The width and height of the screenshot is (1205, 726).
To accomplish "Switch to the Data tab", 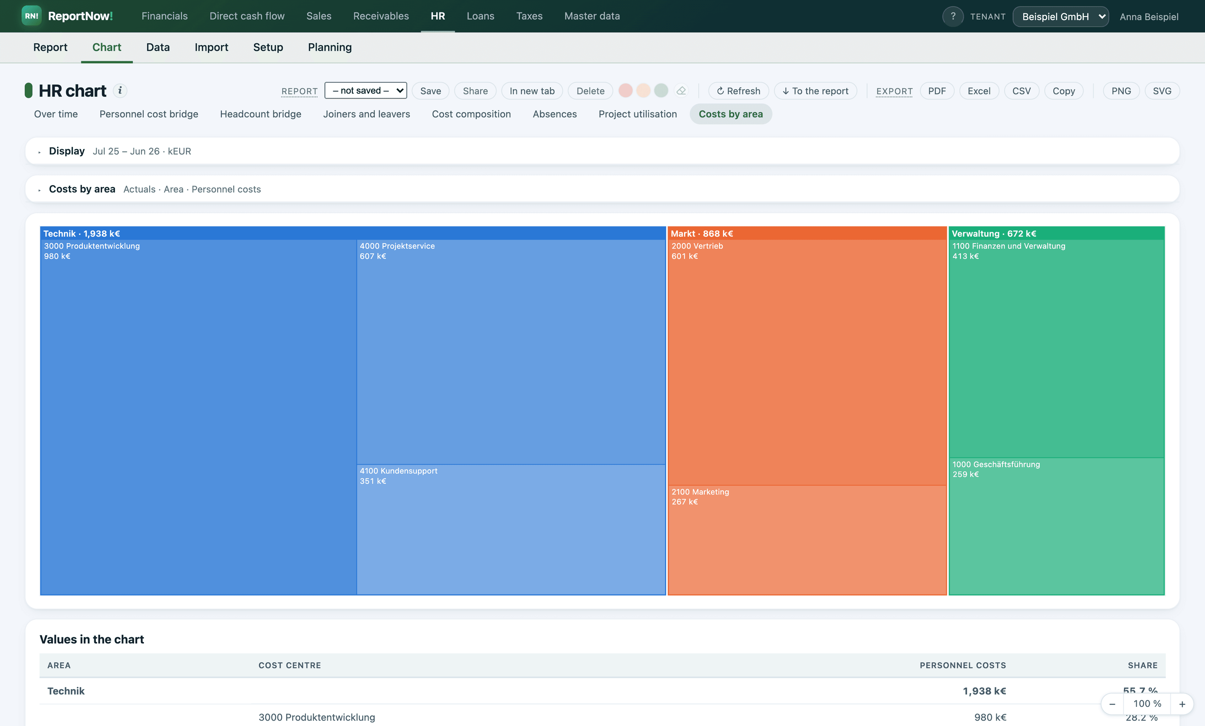I will click(158, 47).
